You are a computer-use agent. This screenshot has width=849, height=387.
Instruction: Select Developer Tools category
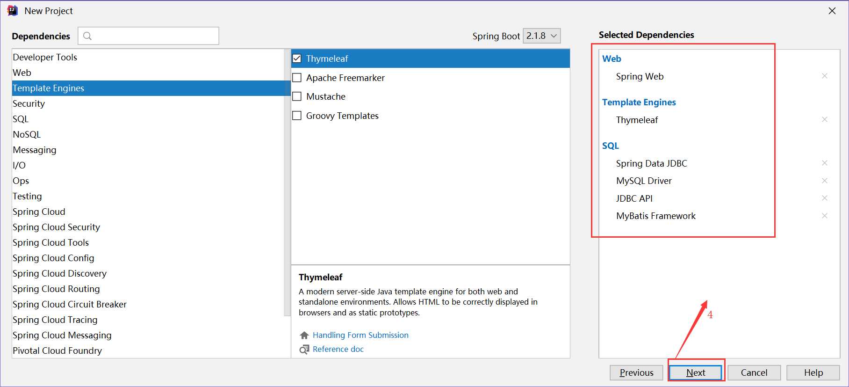(148, 57)
